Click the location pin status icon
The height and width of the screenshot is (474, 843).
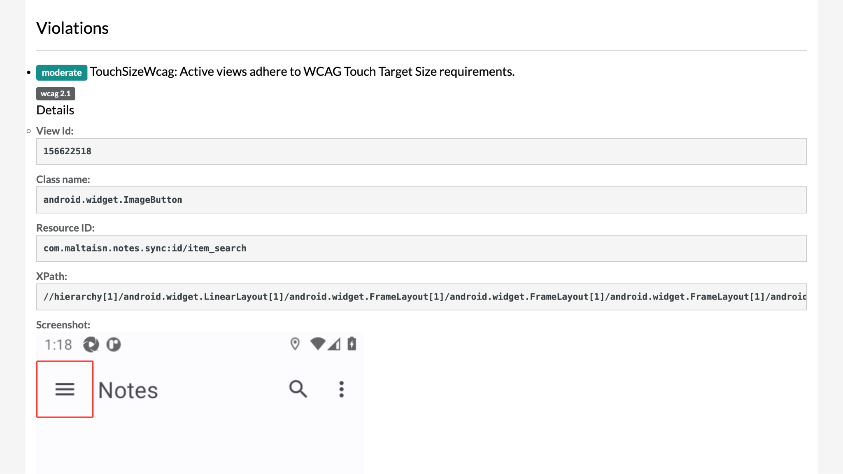[295, 344]
